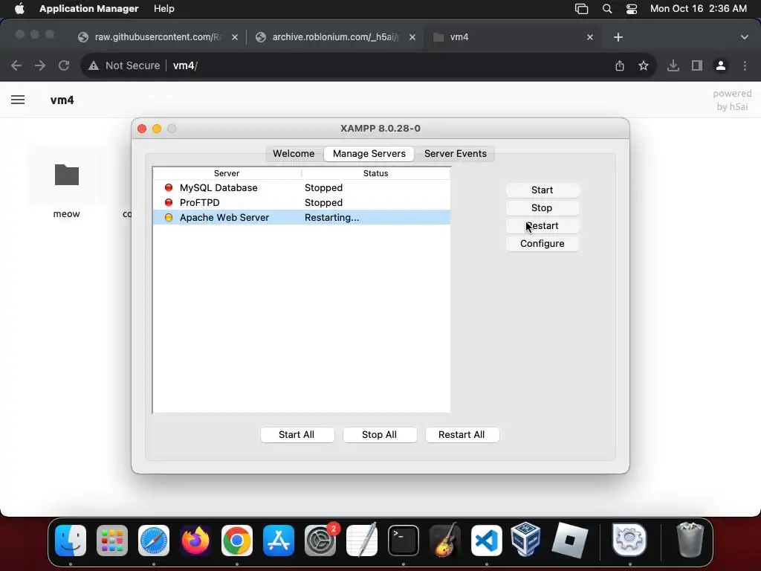Viewport: 761px width, 571px height.
Task: Open a new browser tab
Action: pos(618,37)
